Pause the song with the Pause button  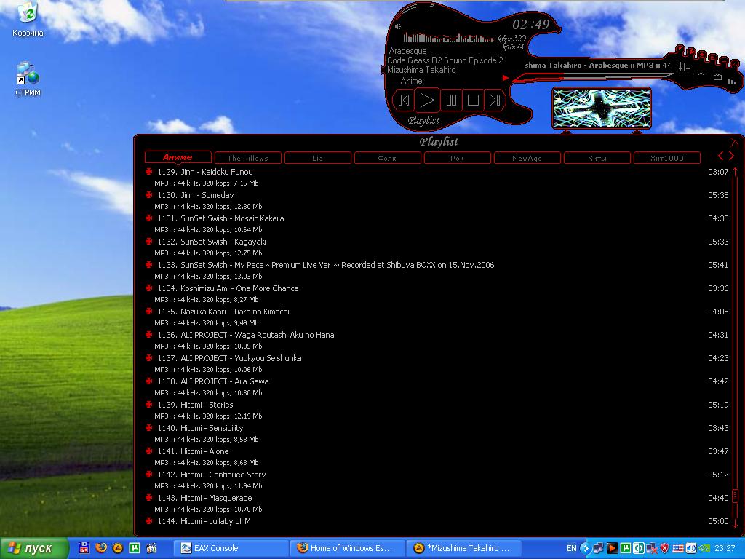pos(451,100)
